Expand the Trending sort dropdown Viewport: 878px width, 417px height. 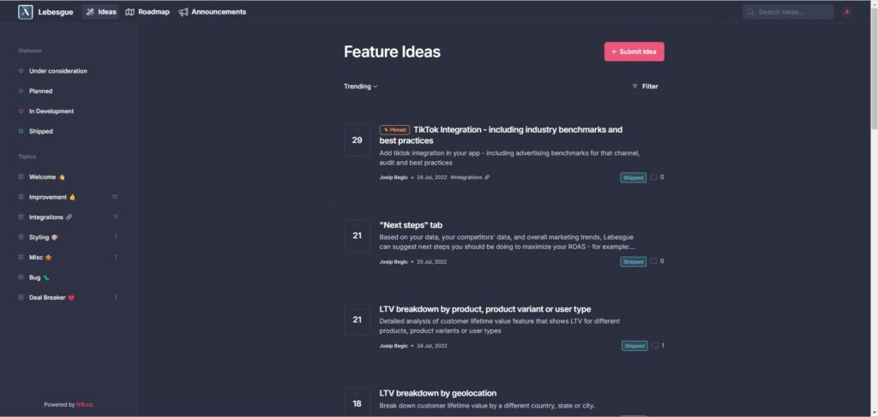361,86
